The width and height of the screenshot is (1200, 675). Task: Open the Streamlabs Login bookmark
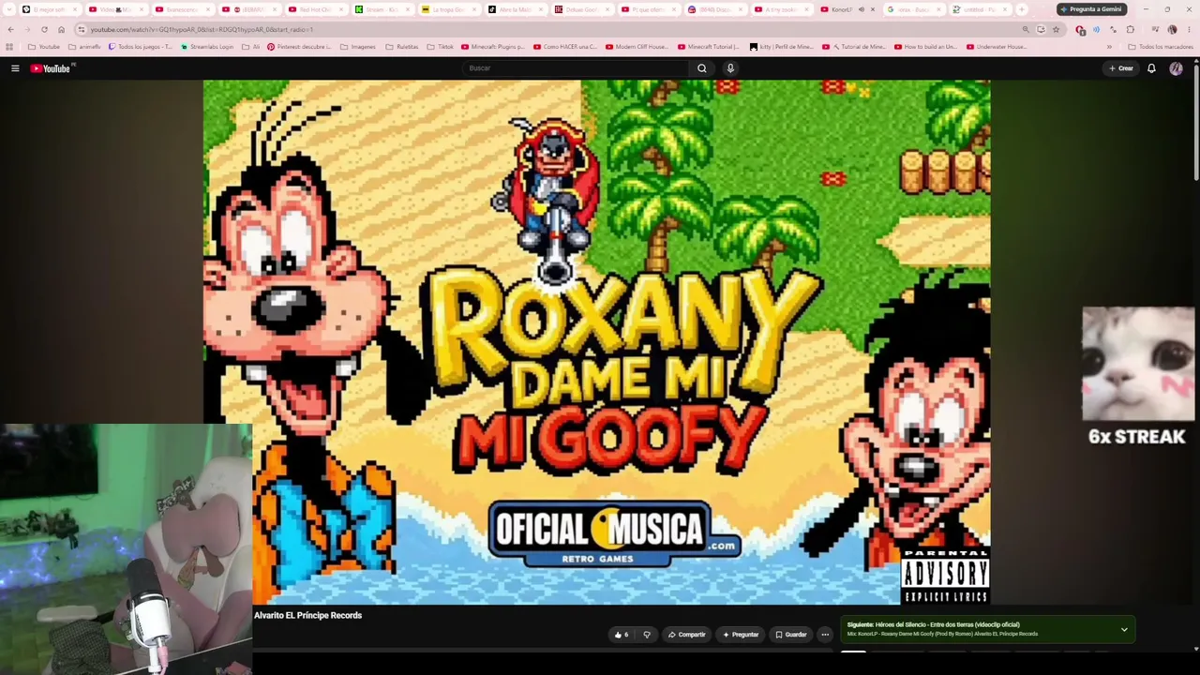point(207,47)
